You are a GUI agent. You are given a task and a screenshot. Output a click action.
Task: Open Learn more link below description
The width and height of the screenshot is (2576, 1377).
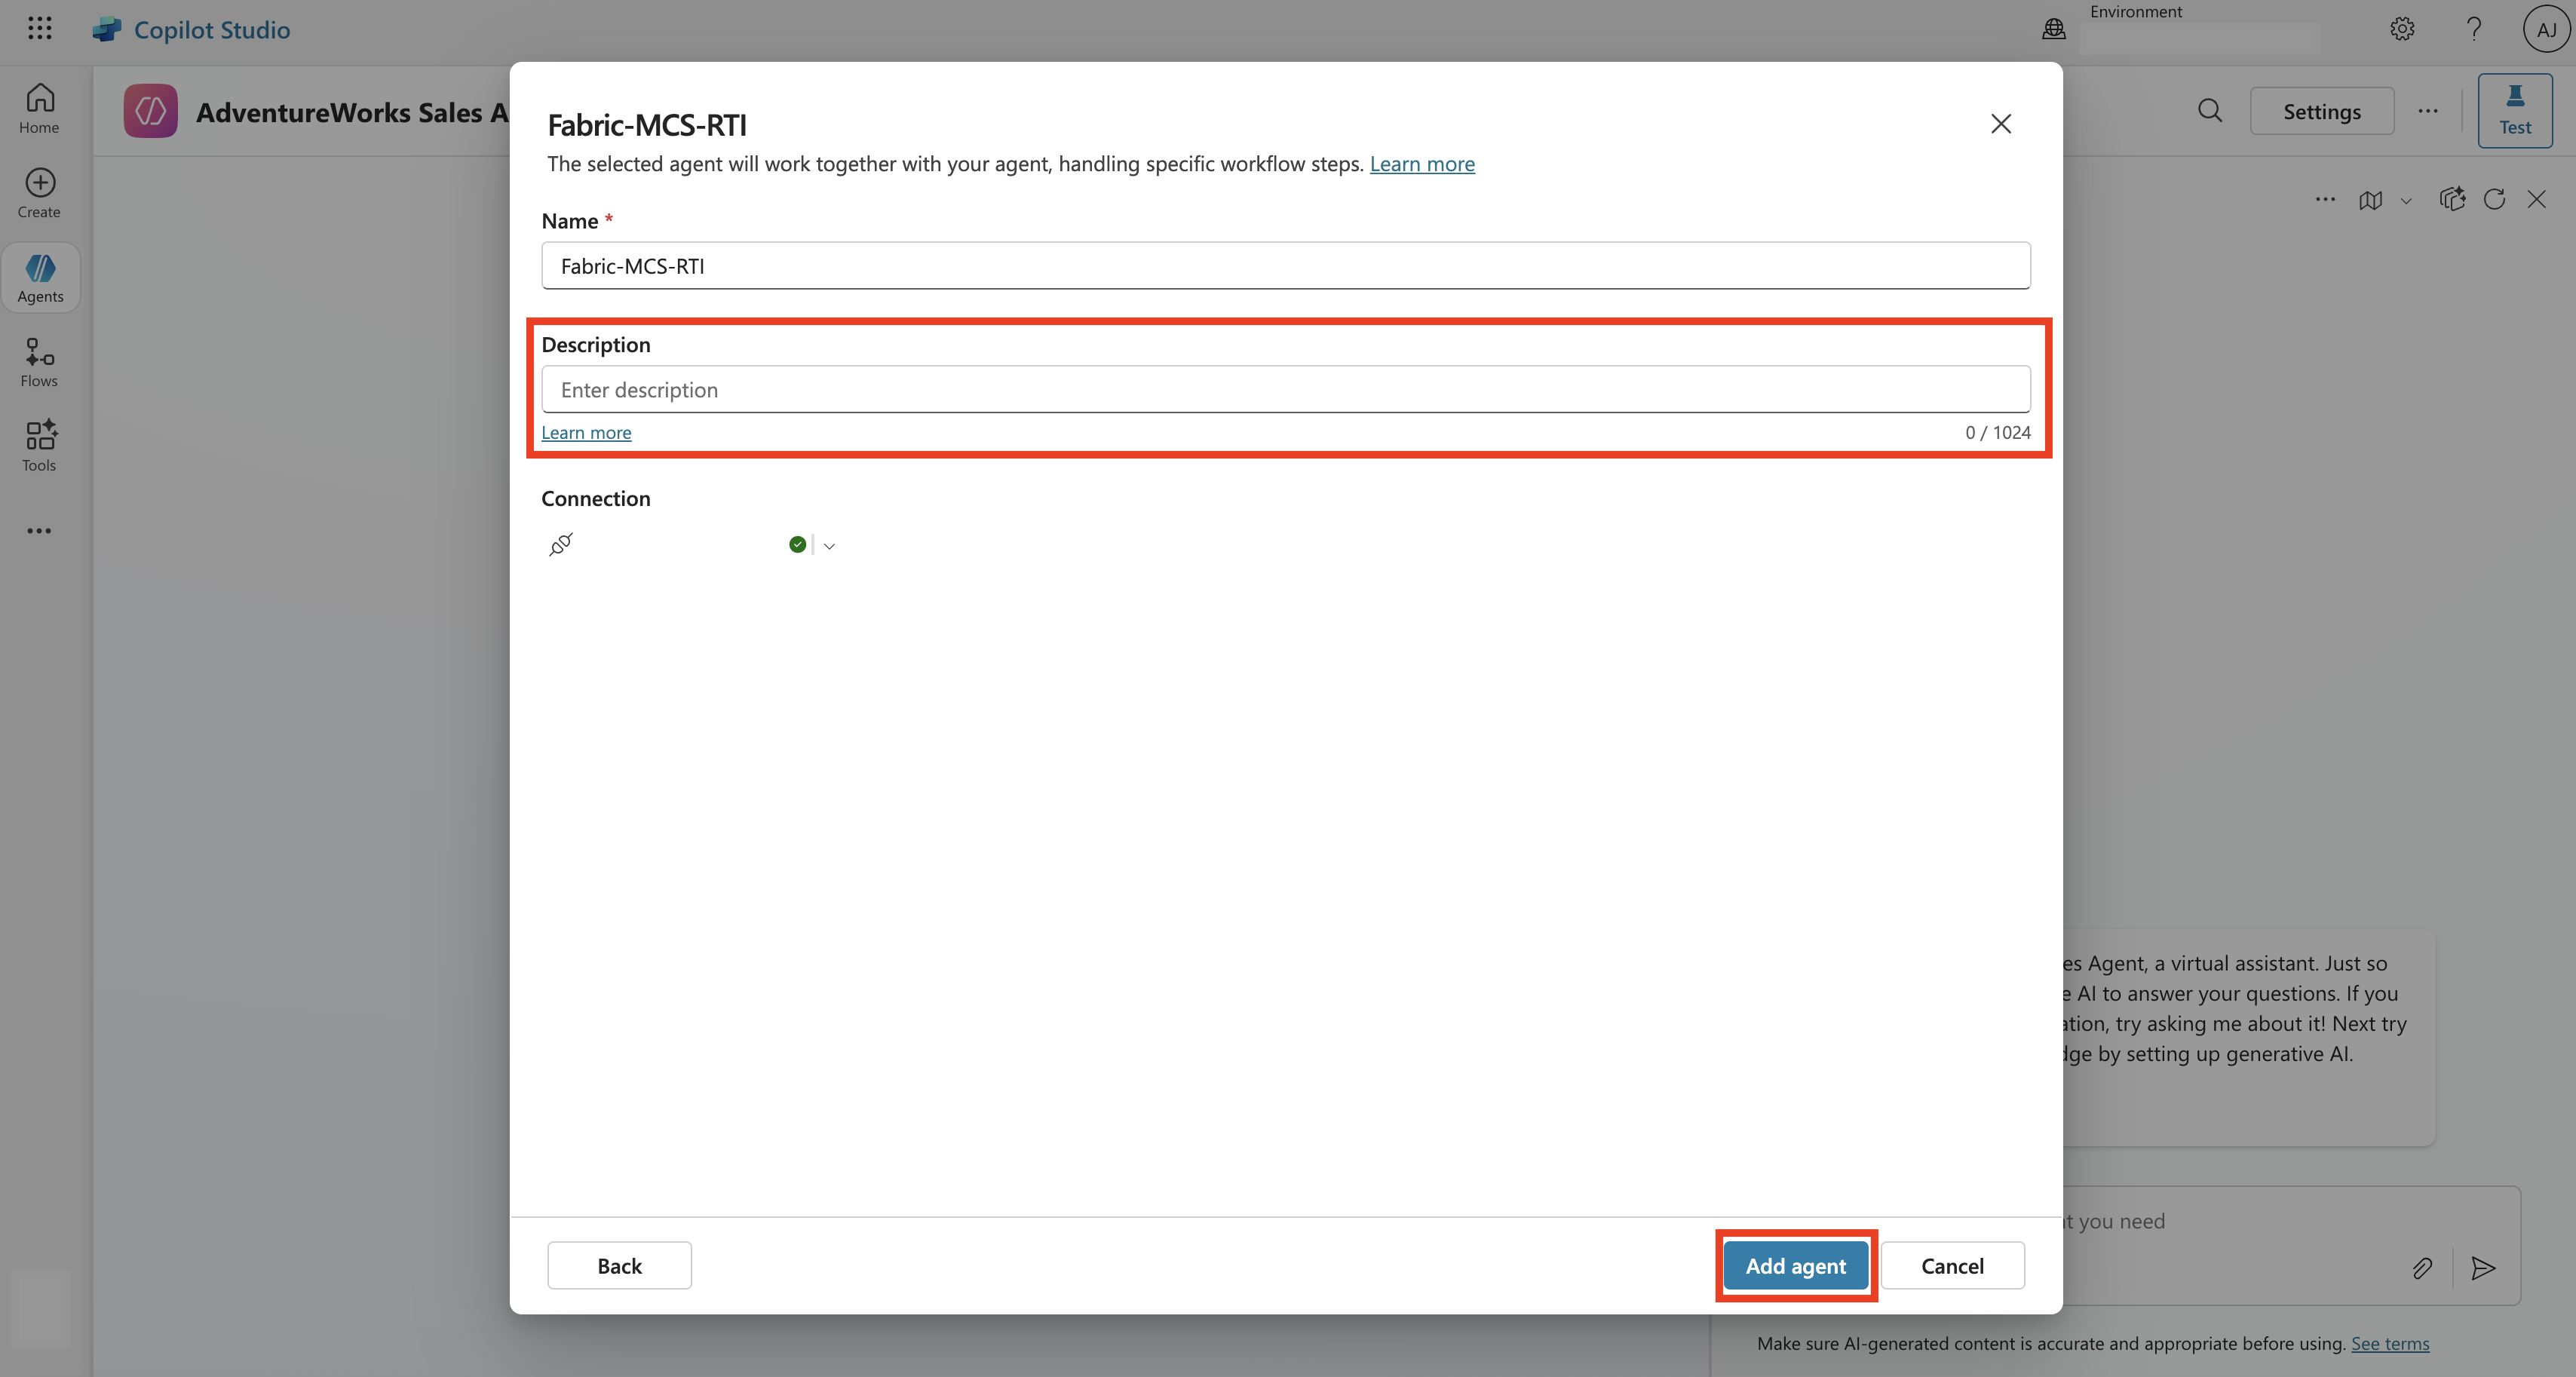[586, 433]
